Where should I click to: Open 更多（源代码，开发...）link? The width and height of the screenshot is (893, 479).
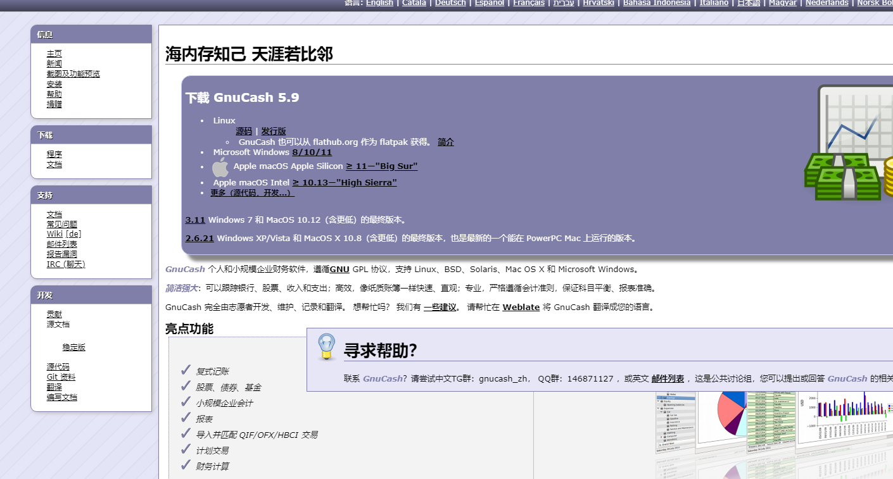[252, 193]
